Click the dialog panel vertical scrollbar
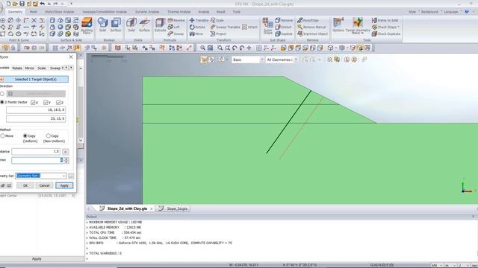Viewport: 478px width, 268px height. [x=81, y=104]
